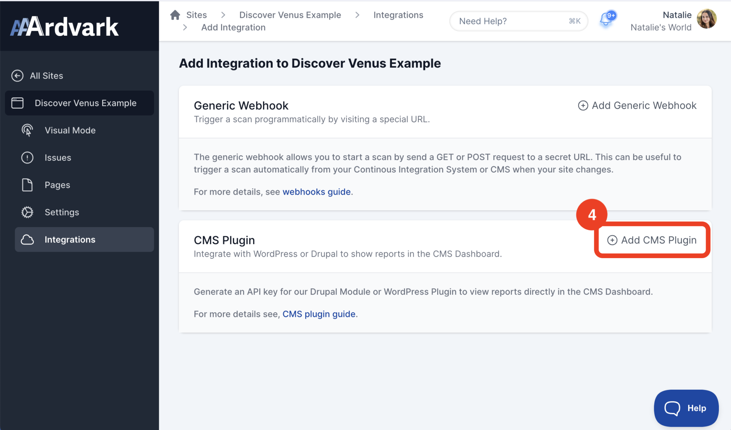731x430 pixels.
Task: Click Add Generic Webhook button
Action: pos(637,106)
